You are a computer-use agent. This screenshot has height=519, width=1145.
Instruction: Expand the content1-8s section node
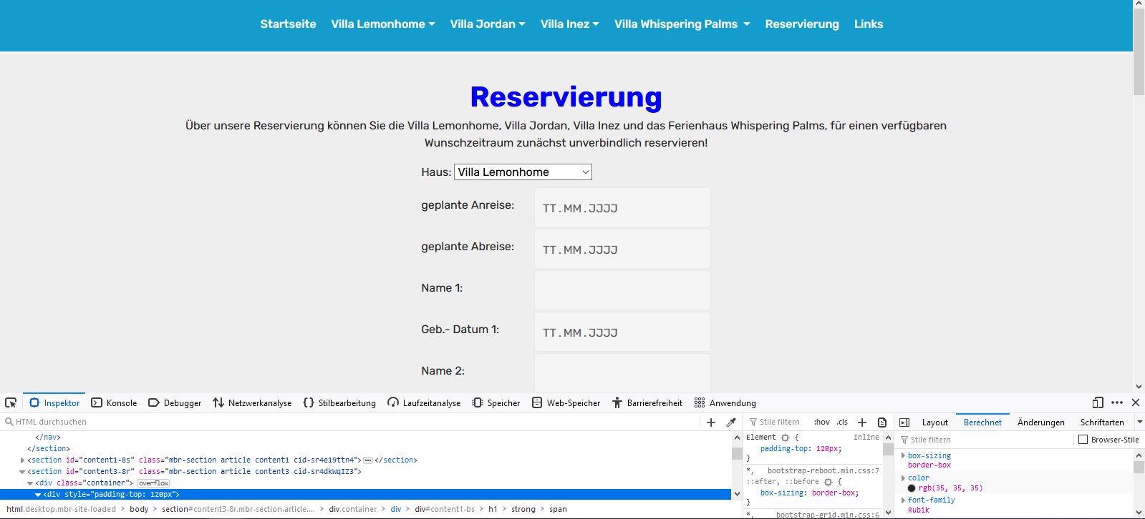[22, 460]
